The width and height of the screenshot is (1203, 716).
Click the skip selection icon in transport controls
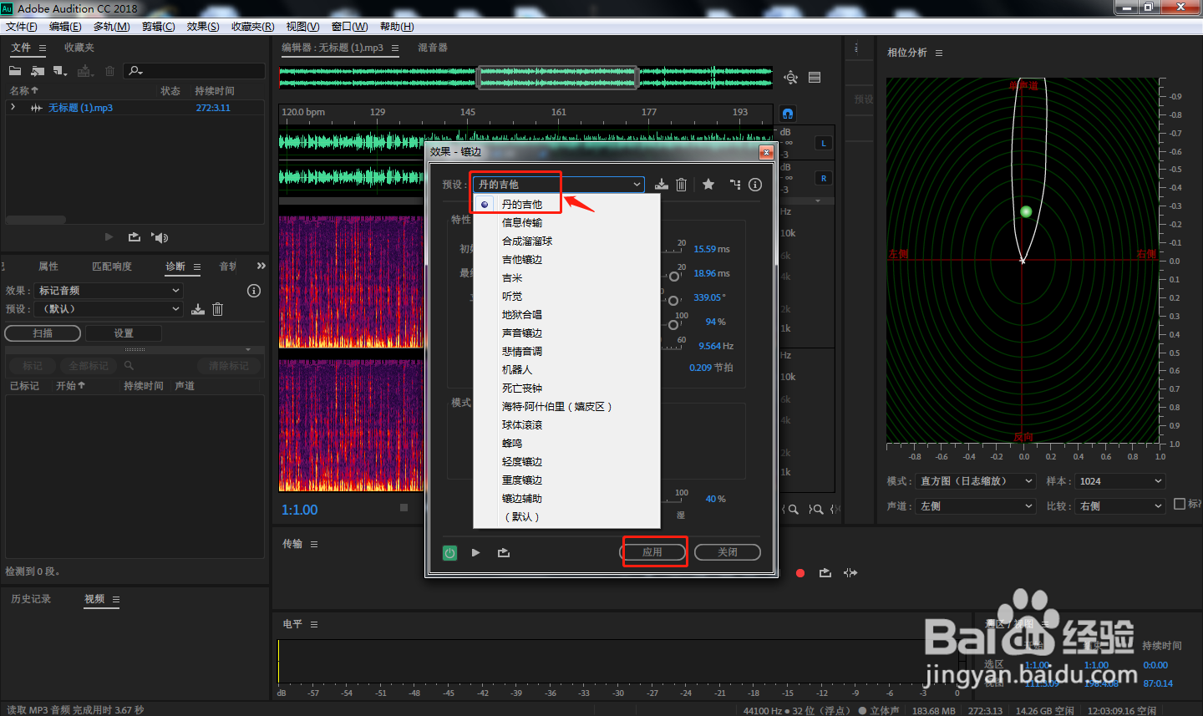point(850,573)
